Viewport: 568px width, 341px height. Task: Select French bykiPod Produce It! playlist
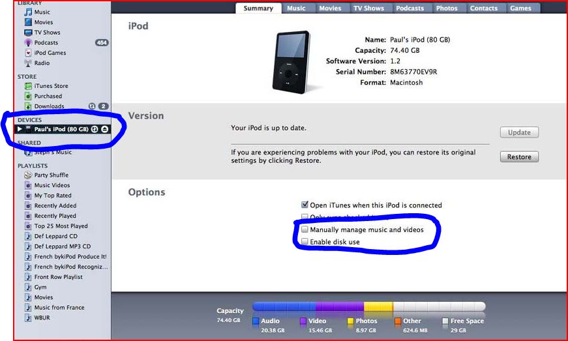click(x=63, y=257)
